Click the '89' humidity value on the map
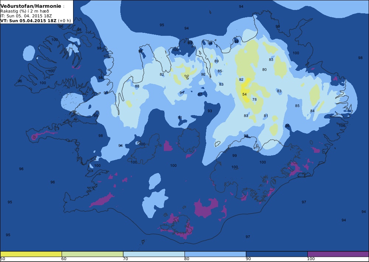The image size is (369, 262). pos(217,61)
